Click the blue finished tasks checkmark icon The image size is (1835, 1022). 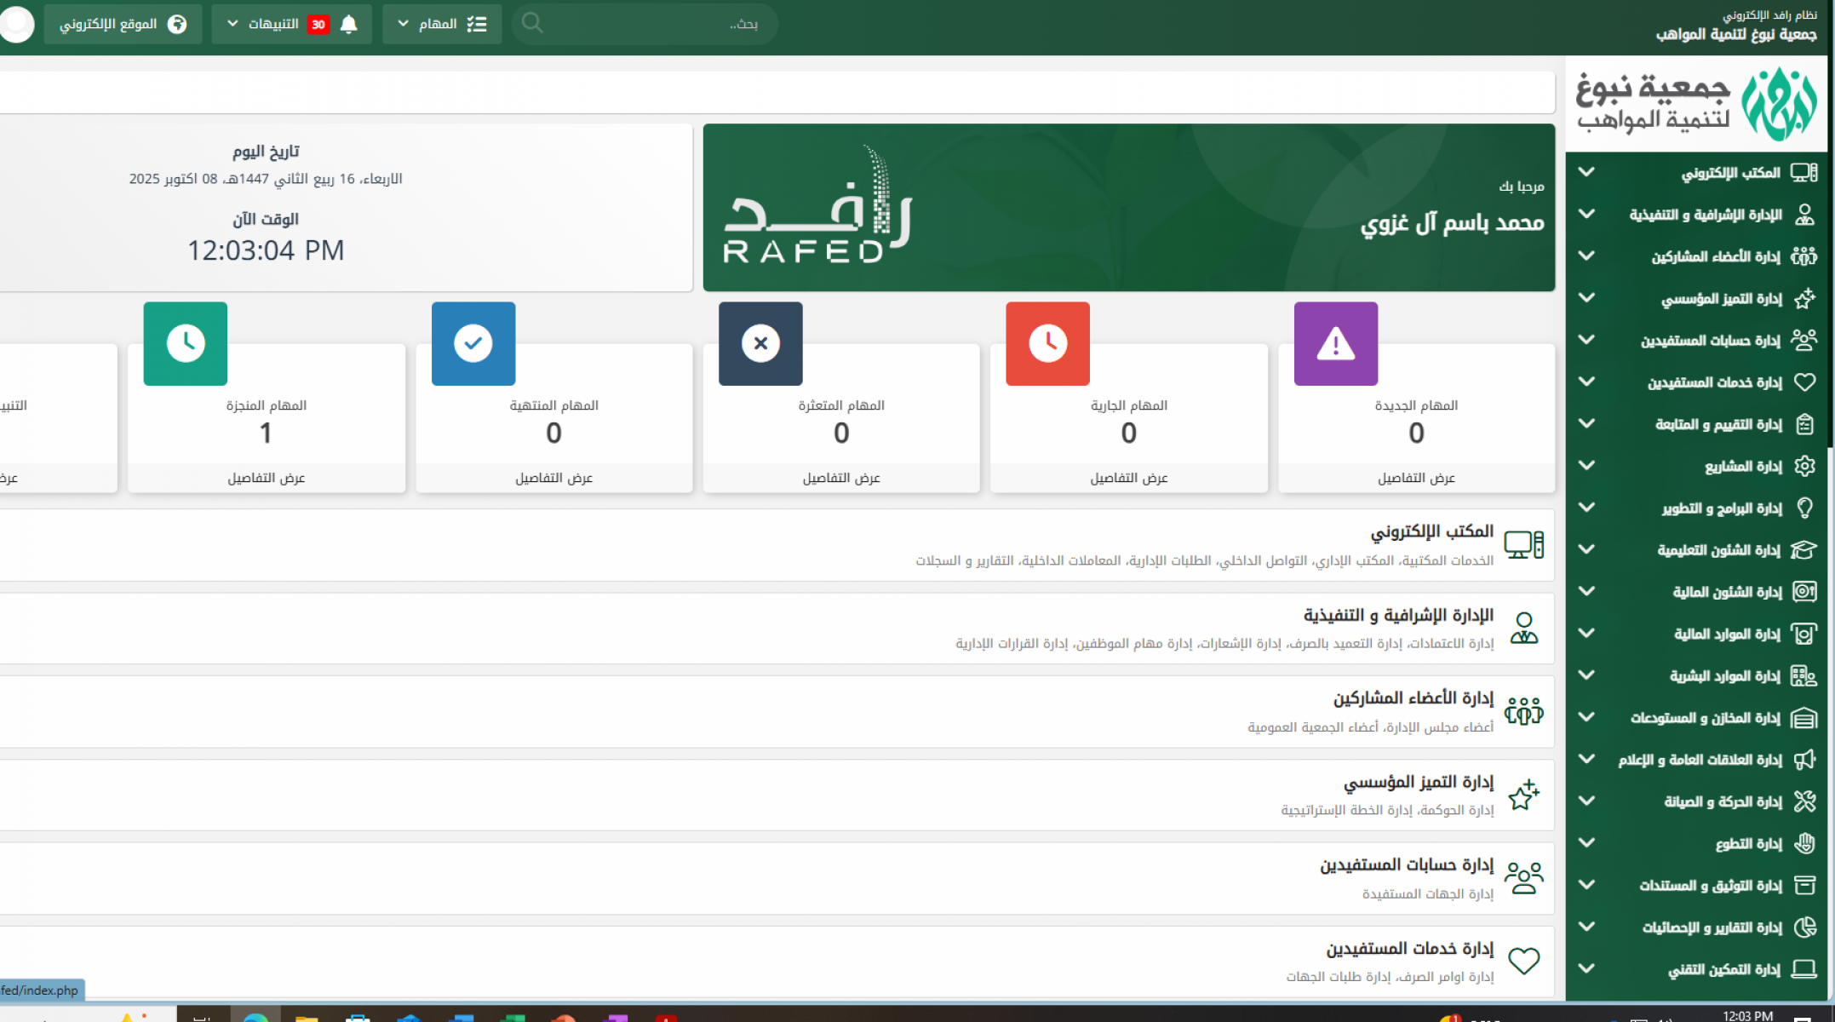(x=473, y=344)
